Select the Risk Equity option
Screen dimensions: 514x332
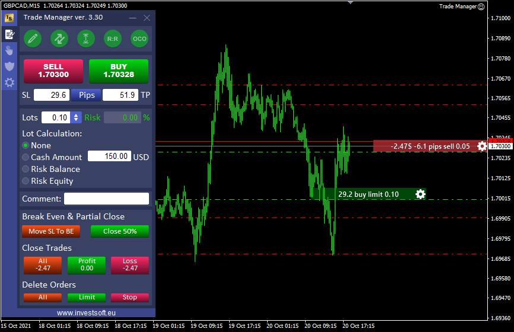point(26,181)
